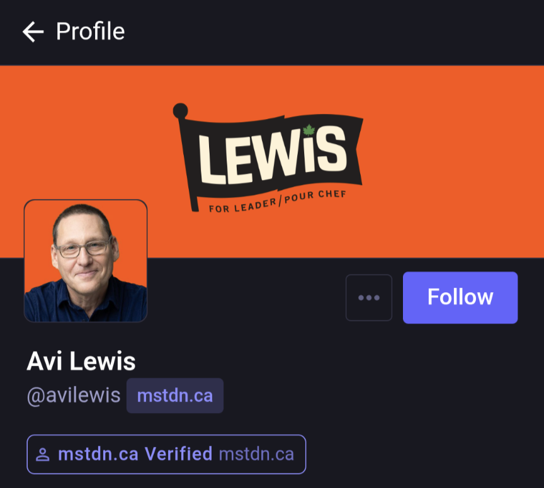Select the @avilewis handle text
Image resolution: width=544 pixels, height=488 pixels.
(x=73, y=396)
